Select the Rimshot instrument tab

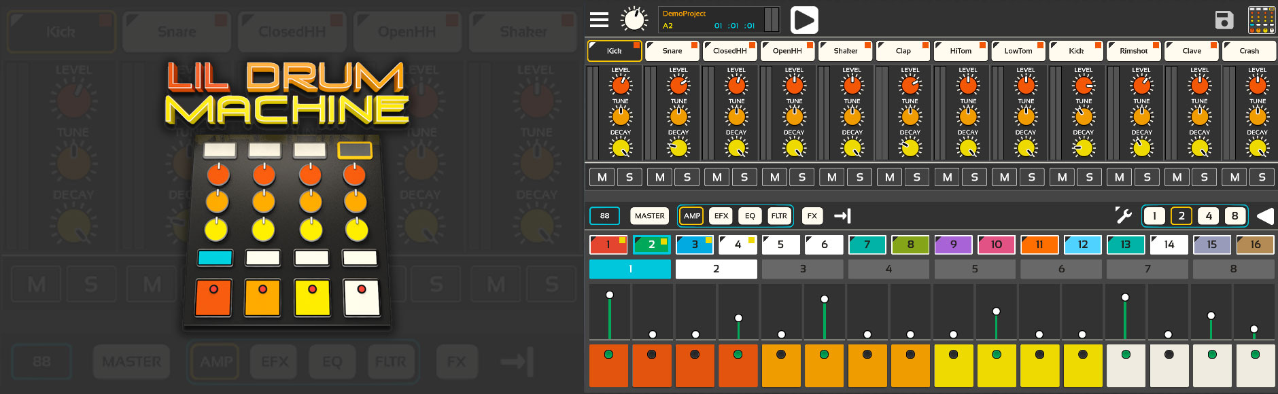(x=1134, y=51)
